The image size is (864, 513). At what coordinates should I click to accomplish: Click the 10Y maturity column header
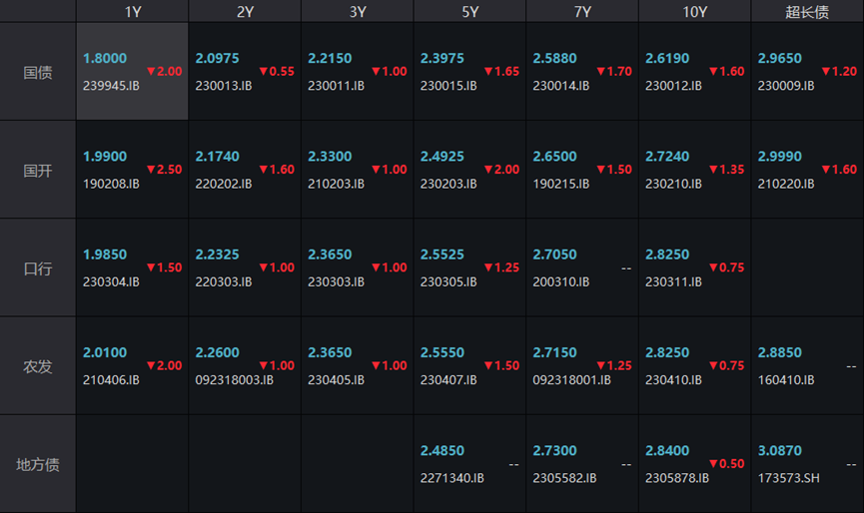[x=694, y=12]
